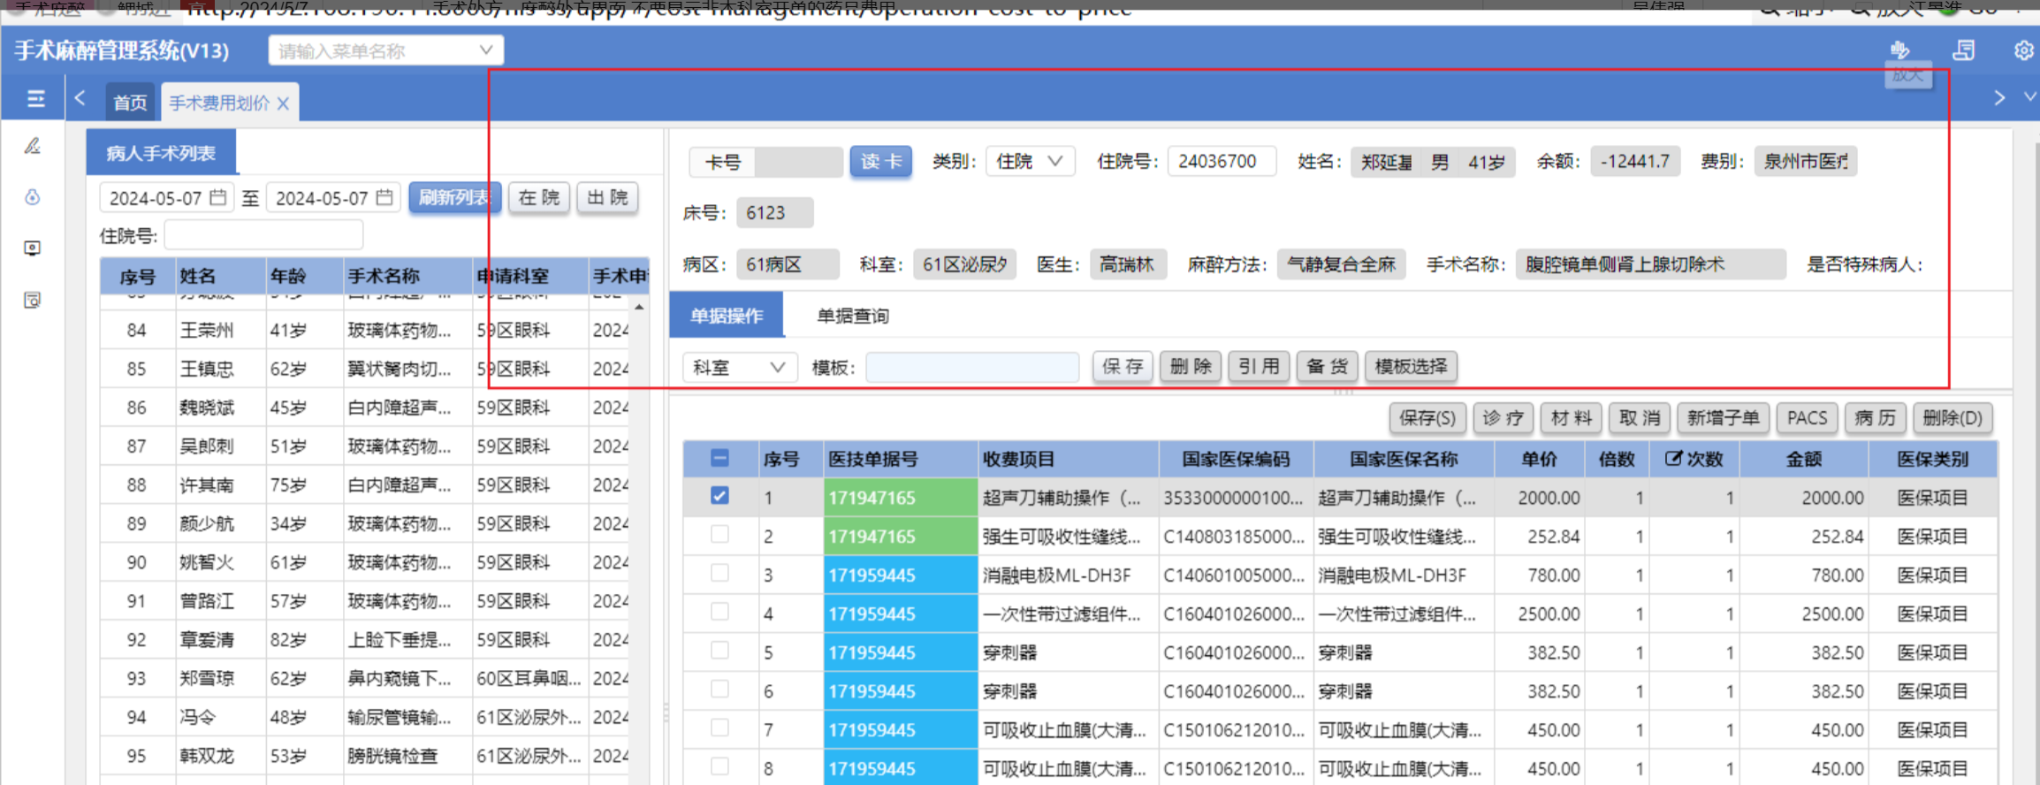Open 模板选择 button

(1411, 366)
